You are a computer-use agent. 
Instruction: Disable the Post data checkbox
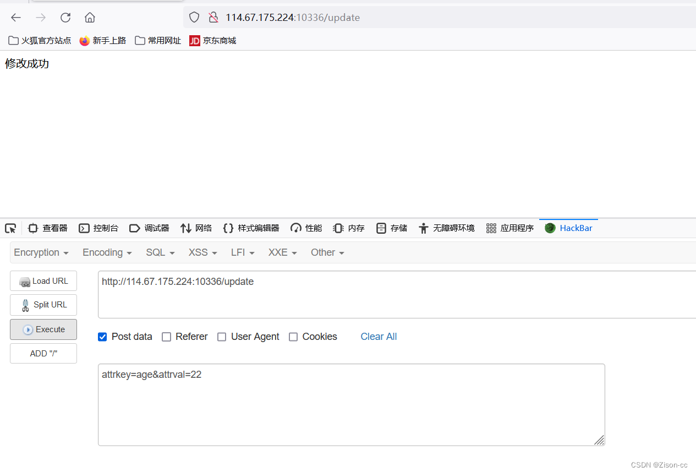(102, 337)
